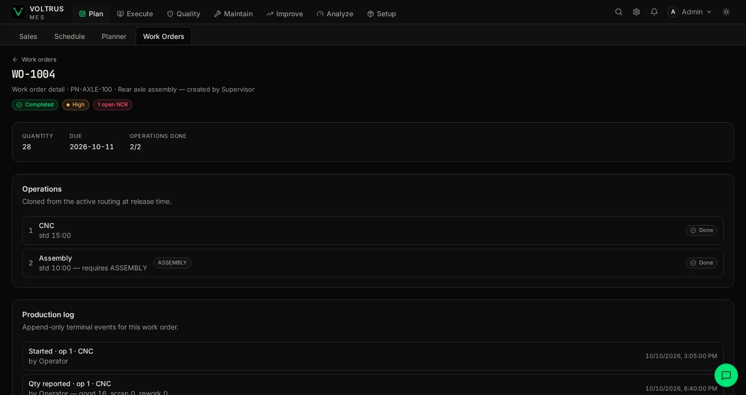
Task: Click the timestamp 10/10/2026, 3:05:00 PM
Action: (x=681, y=356)
